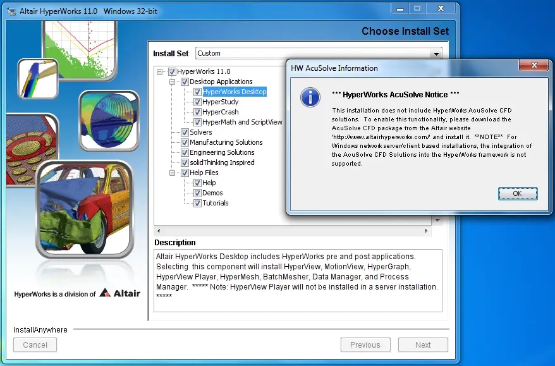This screenshot has height=366, width=555.
Task: Toggle the solidThinking Inspired checkbox
Action: tap(185, 163)
